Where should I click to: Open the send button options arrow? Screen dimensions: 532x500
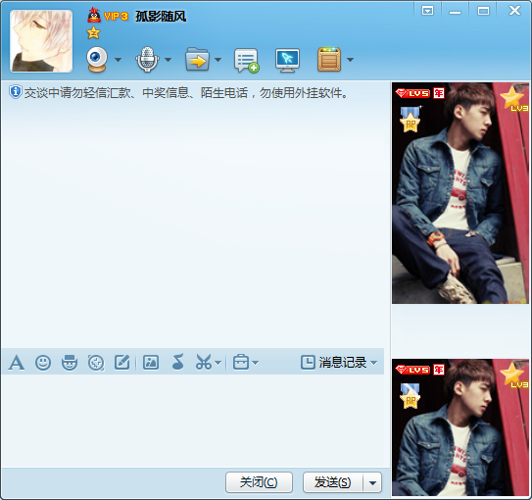tap(372, 482)
